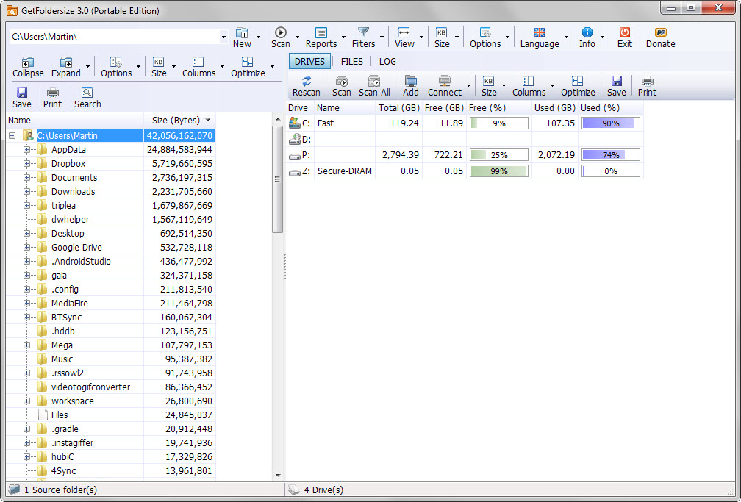
Task: Collapse the C:\Users\Martin root node
Action: [12, 136]
